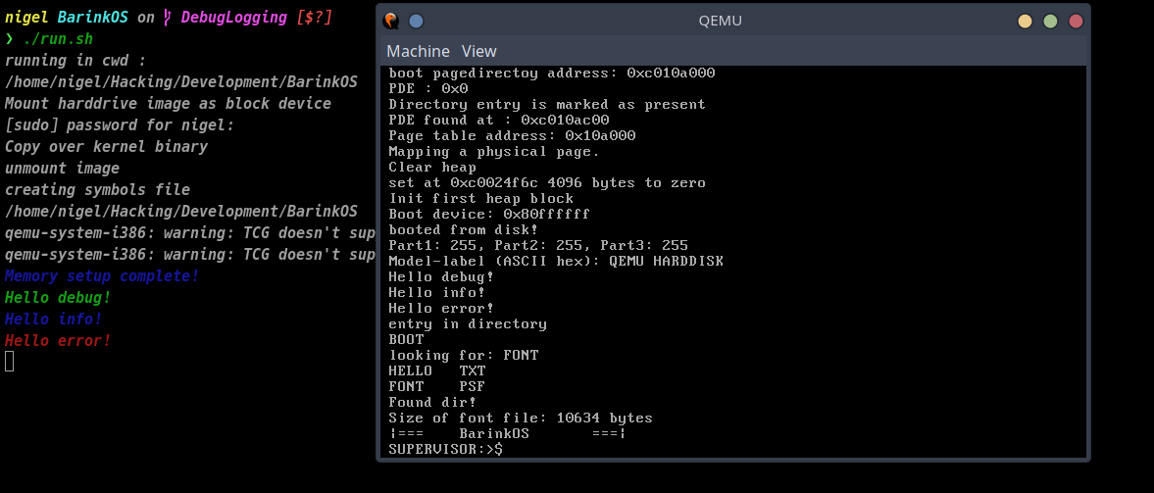Click the SUPERVISOR:>$ prompt in QEMU
The height and width of the screenshot is (493, 1154).
point(445,449)
